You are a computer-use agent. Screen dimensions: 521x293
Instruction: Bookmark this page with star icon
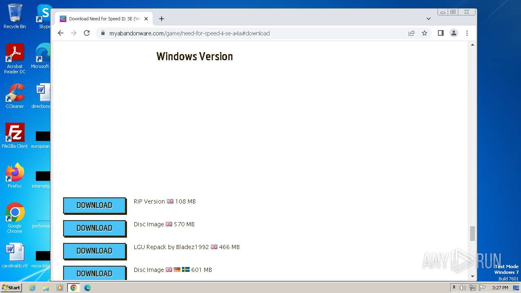coord(425,33)
